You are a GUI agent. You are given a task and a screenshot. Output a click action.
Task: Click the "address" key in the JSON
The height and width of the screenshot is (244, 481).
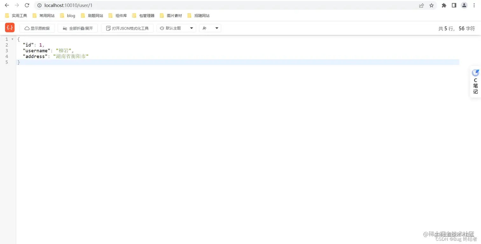pyautogui.click(x=35, y=56)
